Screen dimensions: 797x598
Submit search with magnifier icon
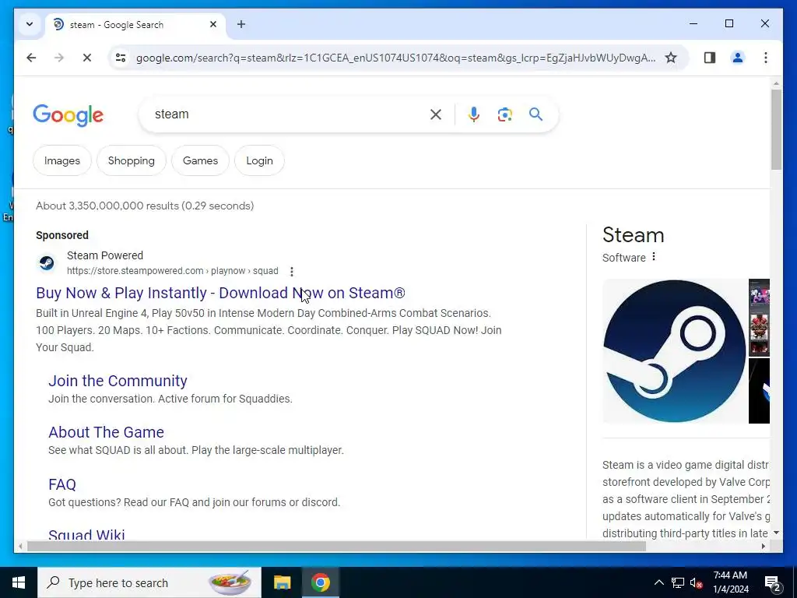coord(535,114)
